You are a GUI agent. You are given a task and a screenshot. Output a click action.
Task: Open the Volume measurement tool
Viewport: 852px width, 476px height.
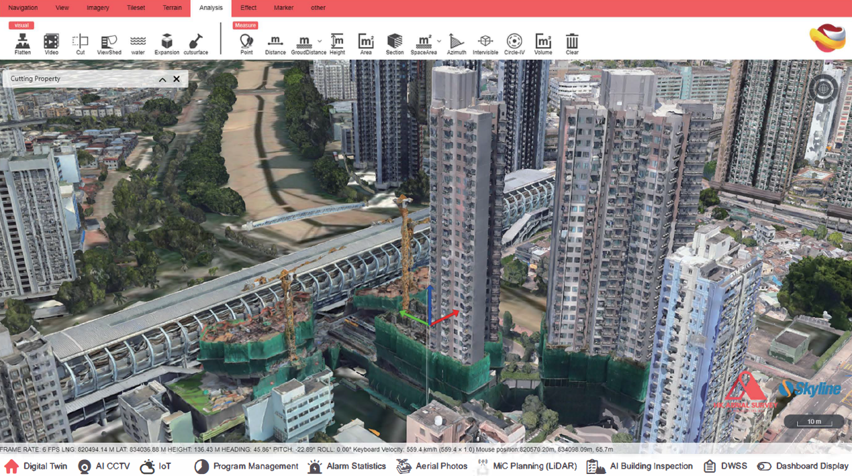(x=542, y=43)
